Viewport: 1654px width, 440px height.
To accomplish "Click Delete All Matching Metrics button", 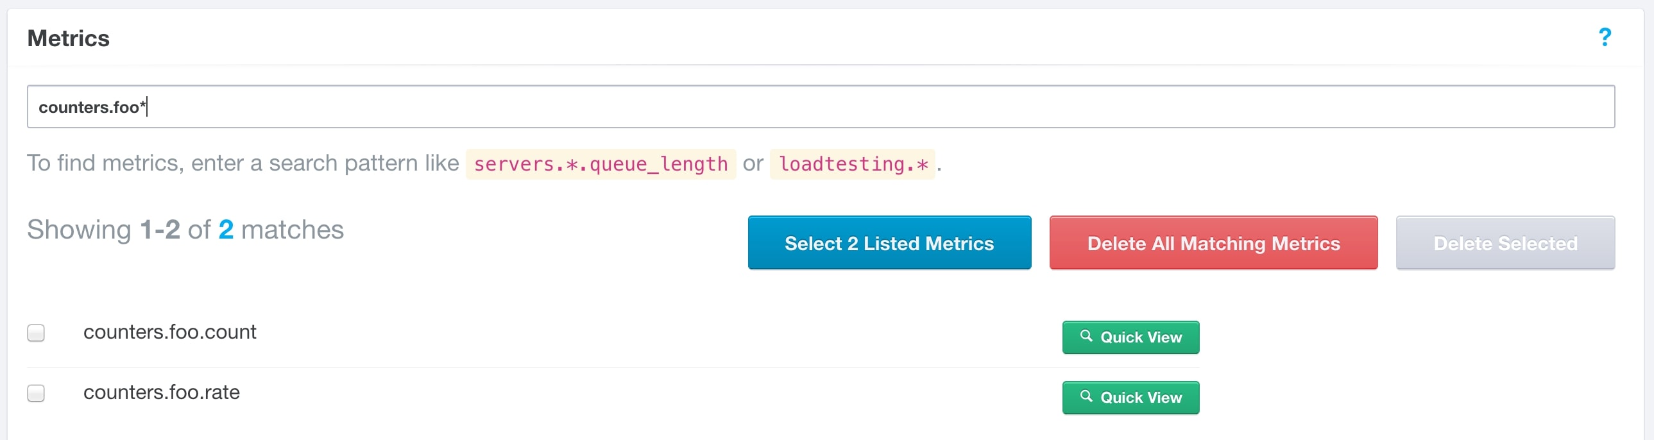I will (x=1213, y=243).
